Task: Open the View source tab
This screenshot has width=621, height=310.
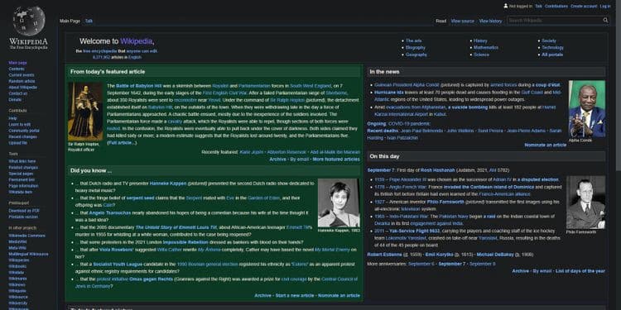Action: click(x=462, y=21)
